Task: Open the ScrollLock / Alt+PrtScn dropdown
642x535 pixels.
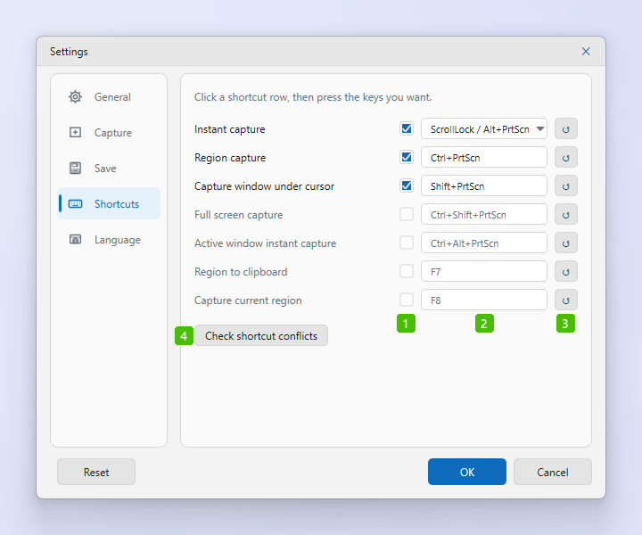Action: pyautogui.click(x=484, y=129)
